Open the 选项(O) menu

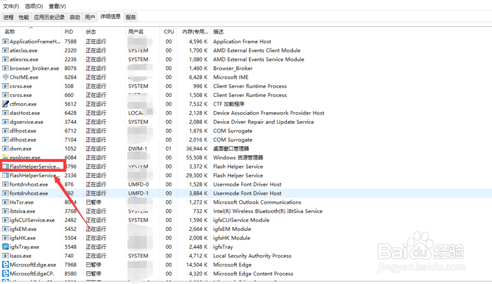click(34, 6)
